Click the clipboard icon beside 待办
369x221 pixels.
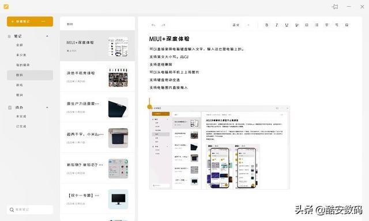[x=10, y=108]
